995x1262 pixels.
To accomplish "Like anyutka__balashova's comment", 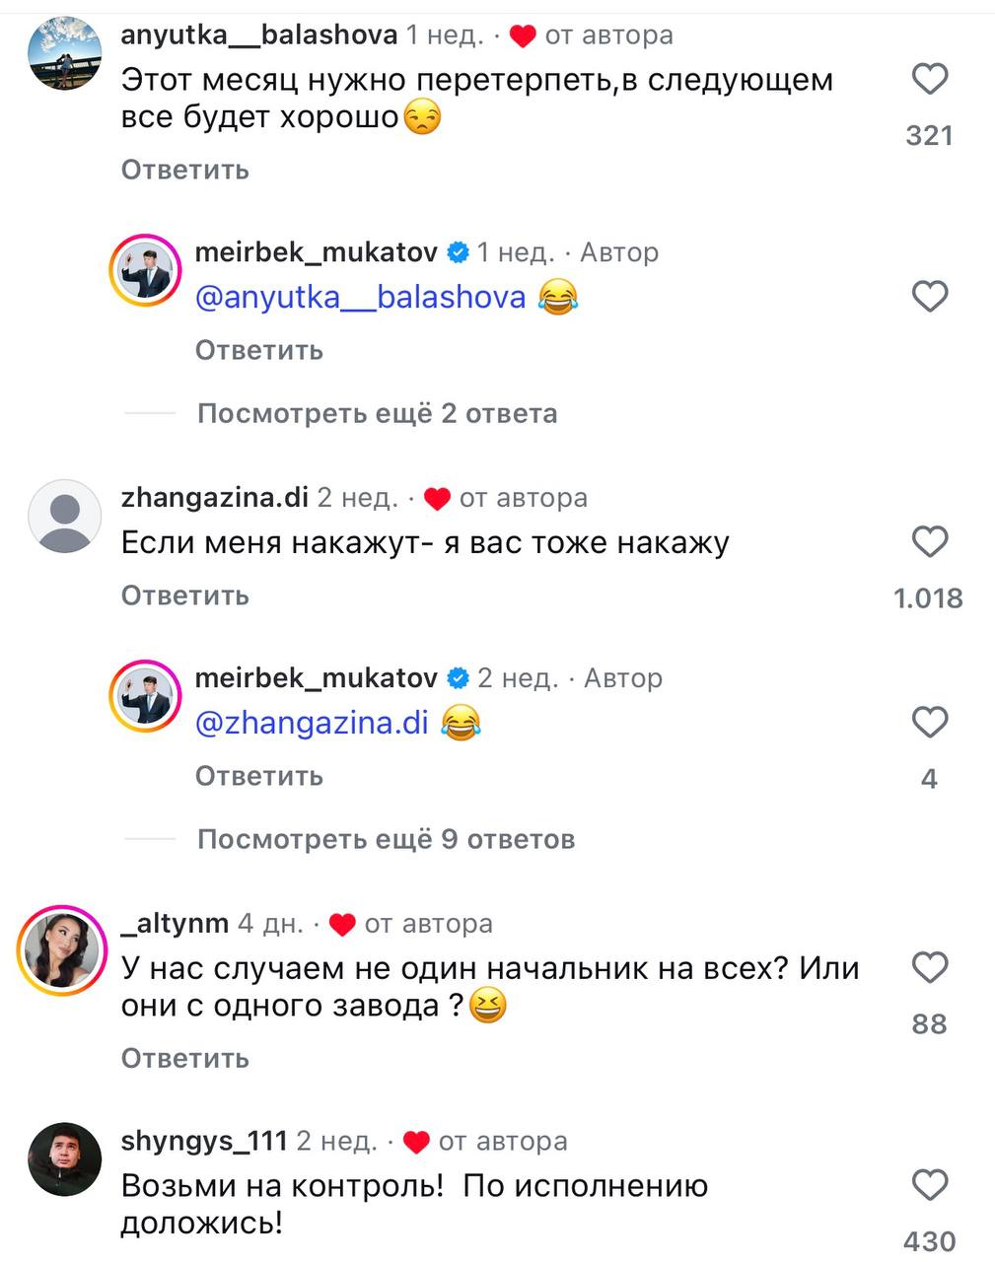I will [929, 79].
